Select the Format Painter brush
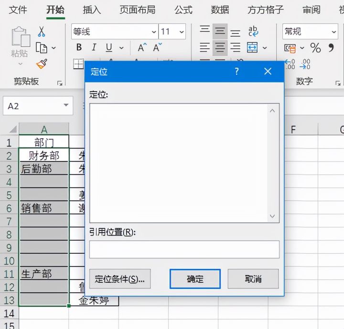This screenshot has height=329, width=344. (42, 64)
